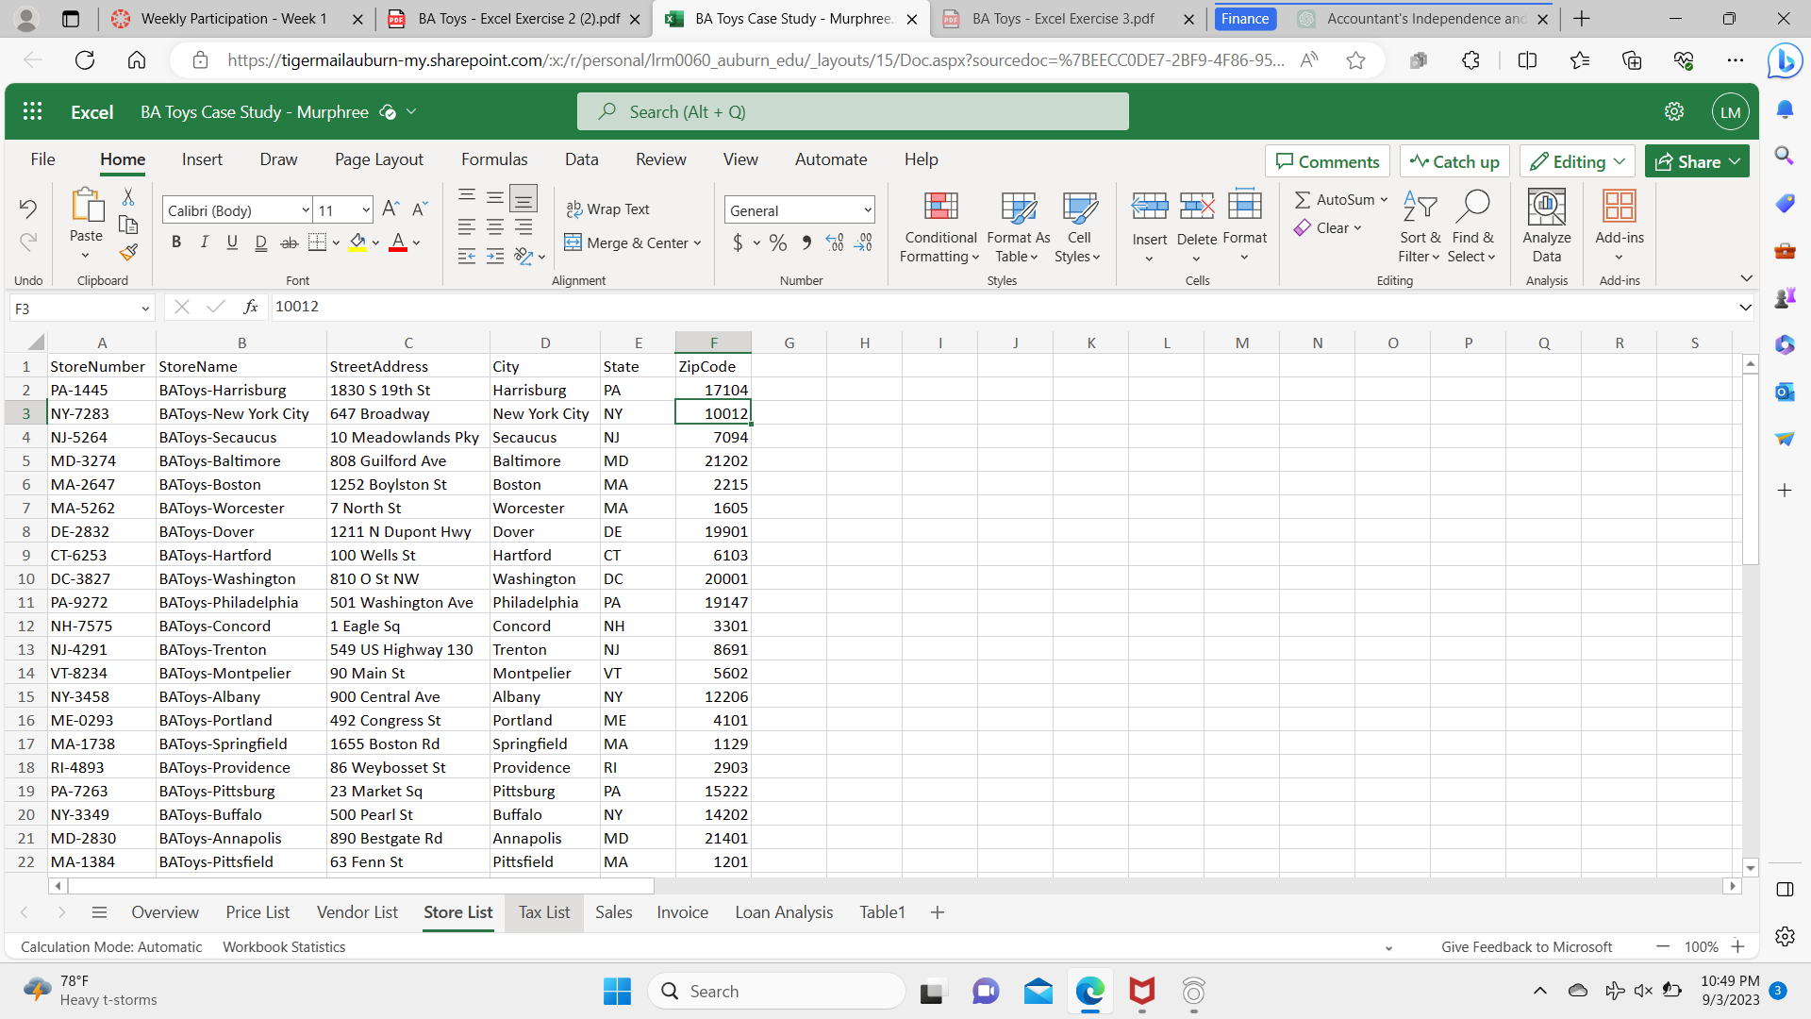Screen dimensions: 1811x1019
Task: Open the Formulas ribbon tab
Action: (494, 159)
